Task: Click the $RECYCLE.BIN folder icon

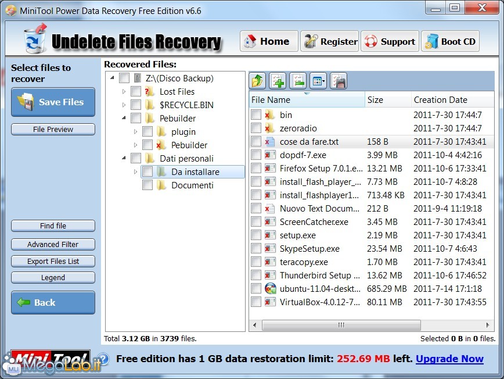Action: click(149, 105)
